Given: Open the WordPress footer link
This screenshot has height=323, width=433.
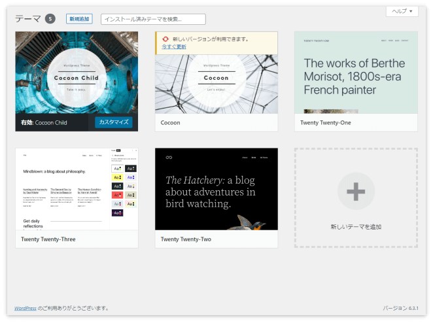Looking at the screenshot, I should pos(26,308).
